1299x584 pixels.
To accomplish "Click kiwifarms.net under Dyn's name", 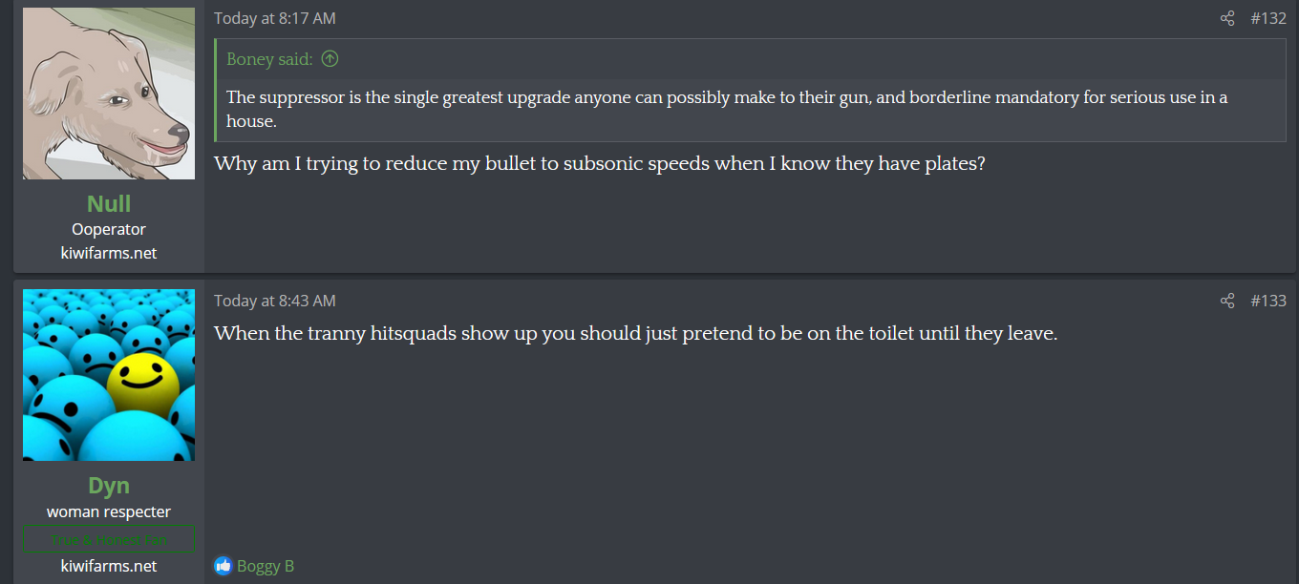I will tap(109, 566).
